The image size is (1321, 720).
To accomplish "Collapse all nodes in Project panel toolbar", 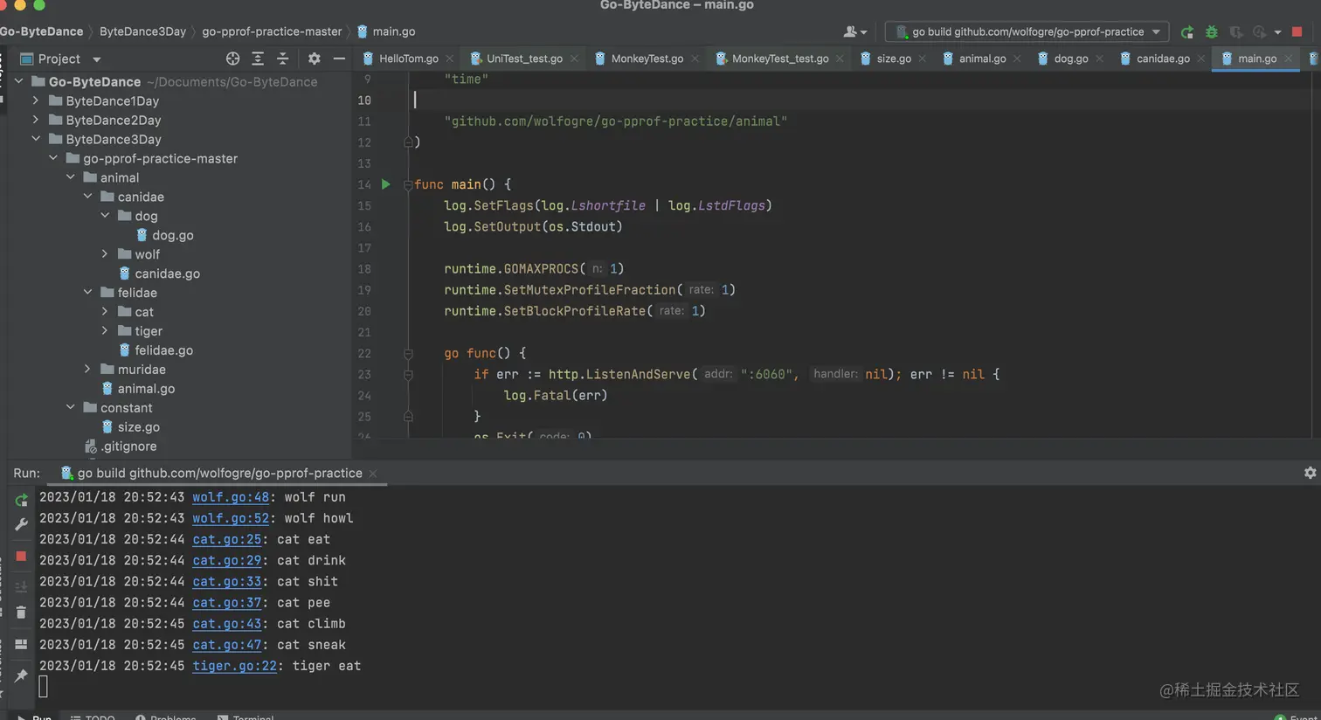I will click(282, 59).
